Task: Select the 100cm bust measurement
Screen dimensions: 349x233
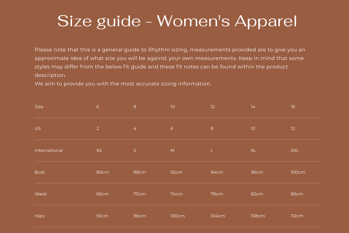Action: point(298,172)
